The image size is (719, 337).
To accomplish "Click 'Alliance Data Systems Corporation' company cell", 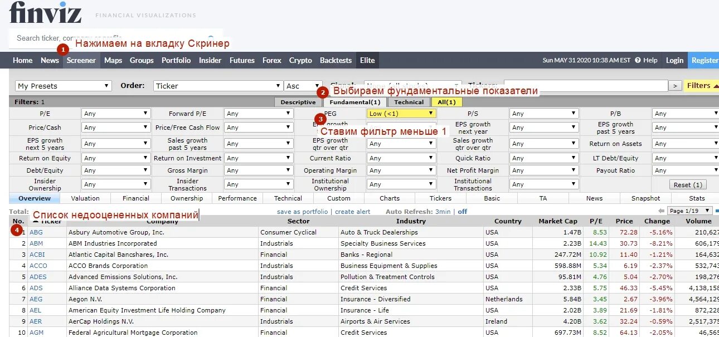I will [122, 288].
